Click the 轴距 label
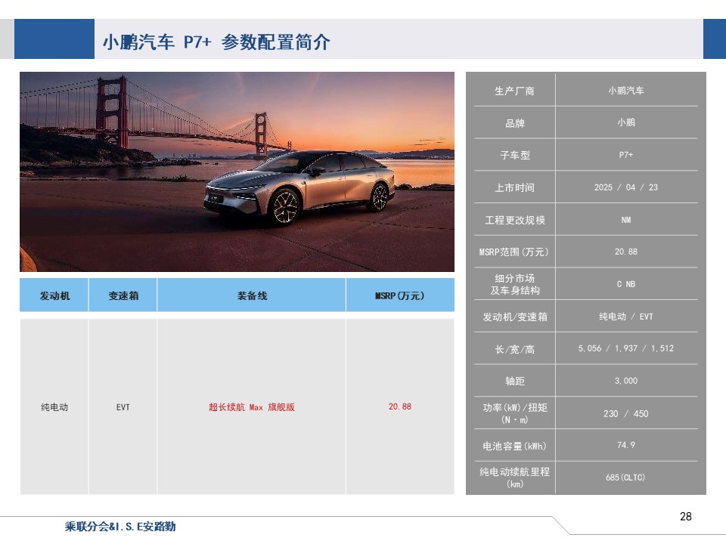The height and width of the screenshot is (544, 726). coord(515,381)
